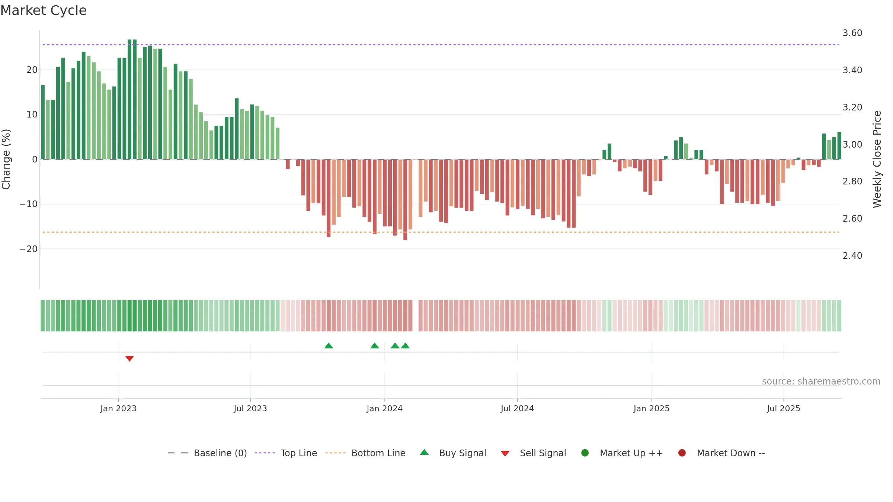Click the buy signal triangle just before Jan 2024
The image size is (893, 502).
pyautogui.click(x=375, y=345)
